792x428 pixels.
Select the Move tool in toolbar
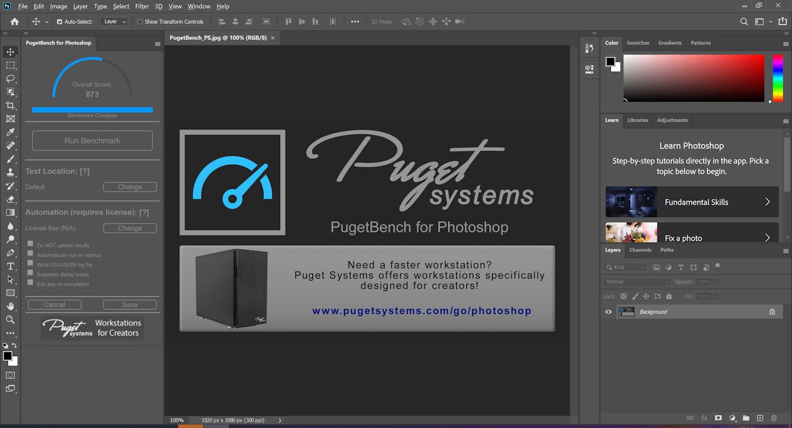(10, 52)
